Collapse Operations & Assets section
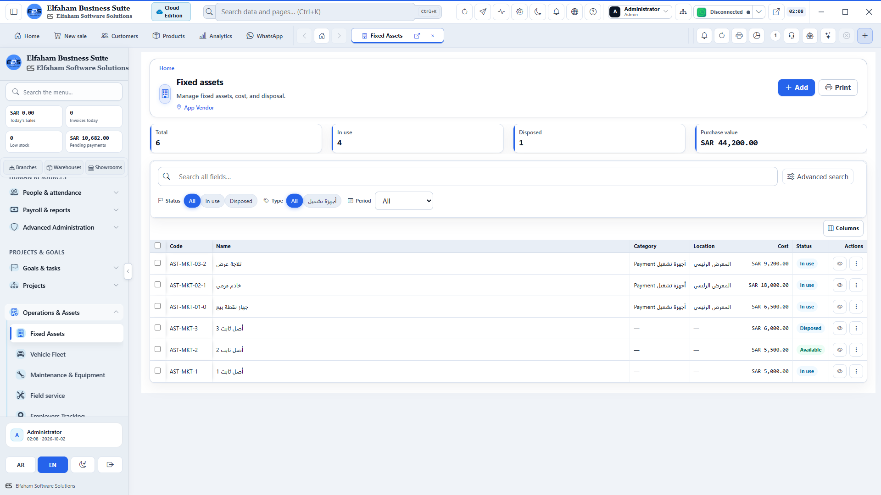 (64, 313)
